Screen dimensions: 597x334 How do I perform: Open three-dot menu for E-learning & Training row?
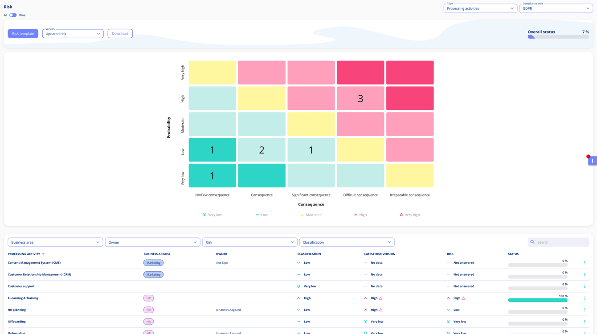585,298
